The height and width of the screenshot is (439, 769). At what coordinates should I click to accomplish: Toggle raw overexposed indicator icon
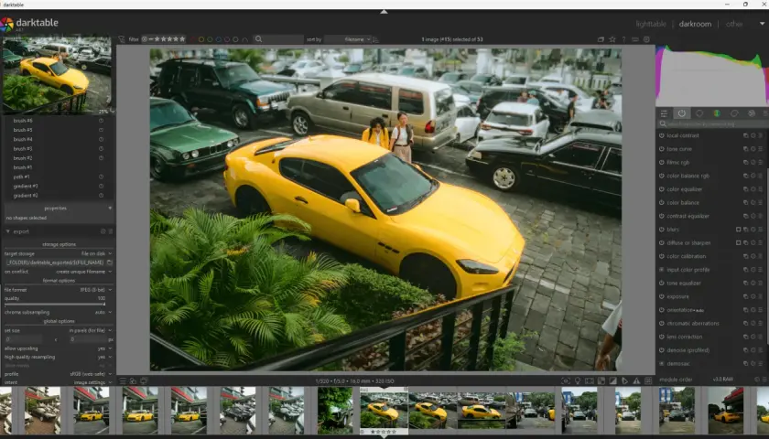tap(601, 380)
